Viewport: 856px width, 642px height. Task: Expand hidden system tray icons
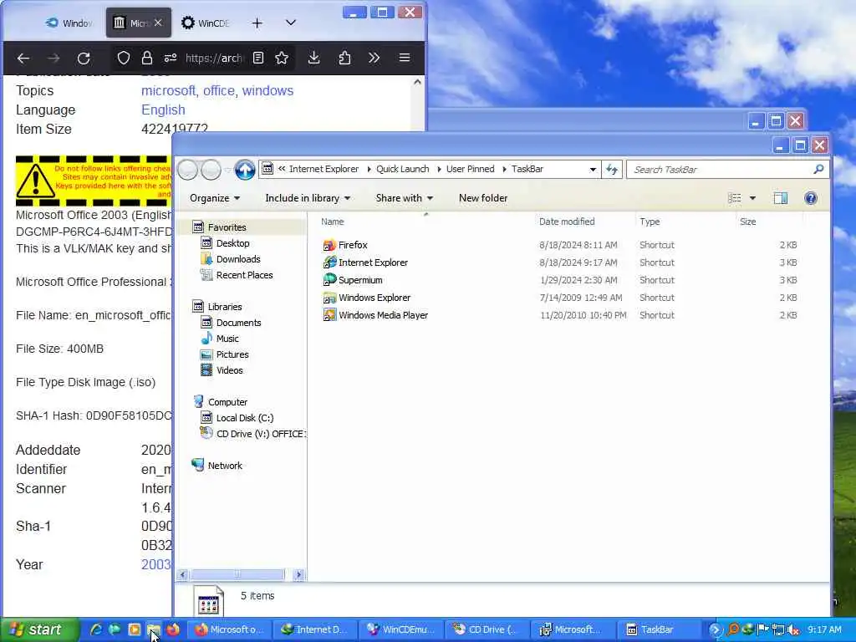(x=715, y=630)
